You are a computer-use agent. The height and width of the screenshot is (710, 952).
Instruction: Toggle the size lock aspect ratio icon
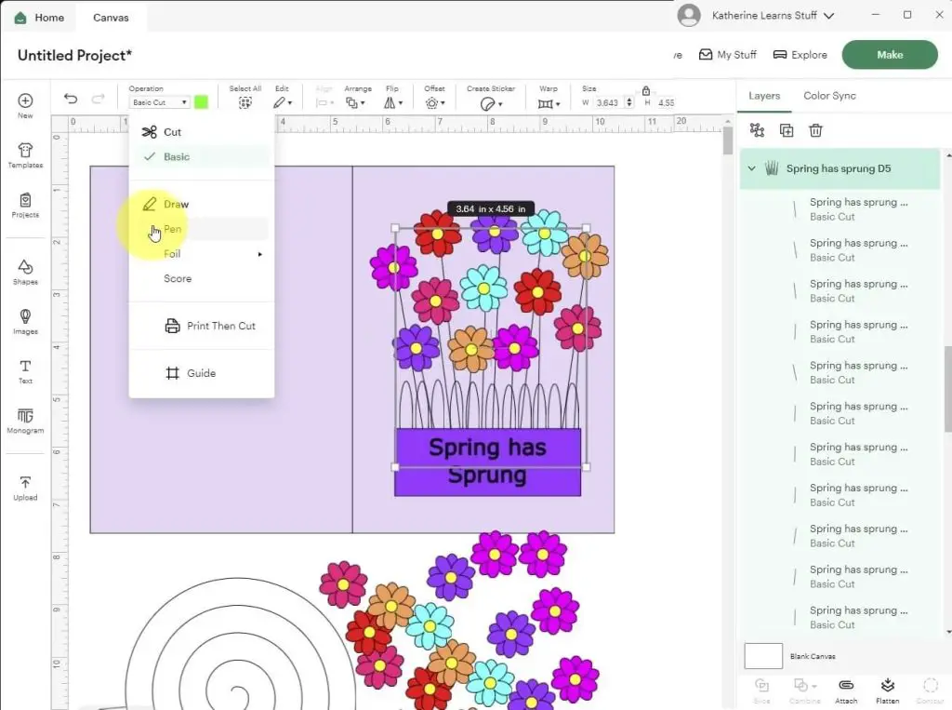[646, 90]
